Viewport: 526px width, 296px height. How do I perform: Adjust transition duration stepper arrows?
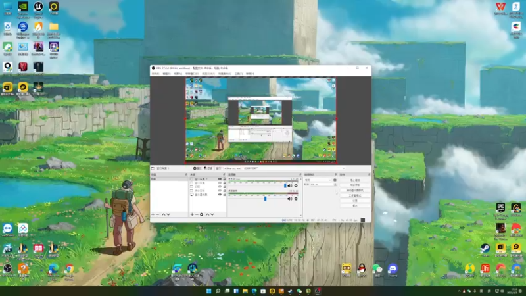pos(335,185)
